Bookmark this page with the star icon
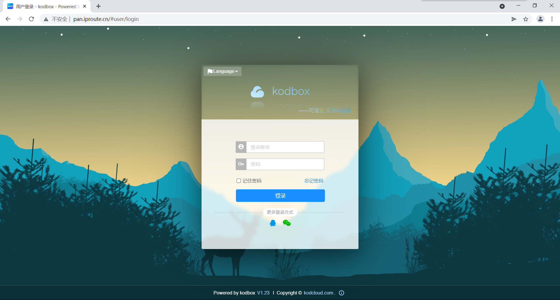This screenshot has height=300, width=560. (x=526, y=19)
